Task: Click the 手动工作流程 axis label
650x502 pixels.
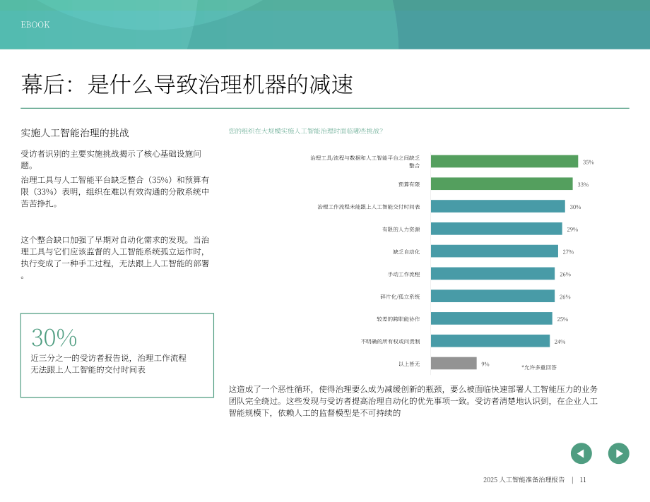Action: point(403,274)
